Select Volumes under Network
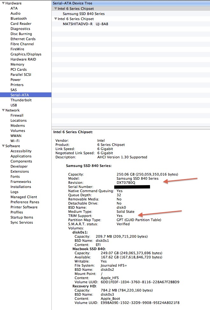 pyautogui.click(x=18, y=131)
